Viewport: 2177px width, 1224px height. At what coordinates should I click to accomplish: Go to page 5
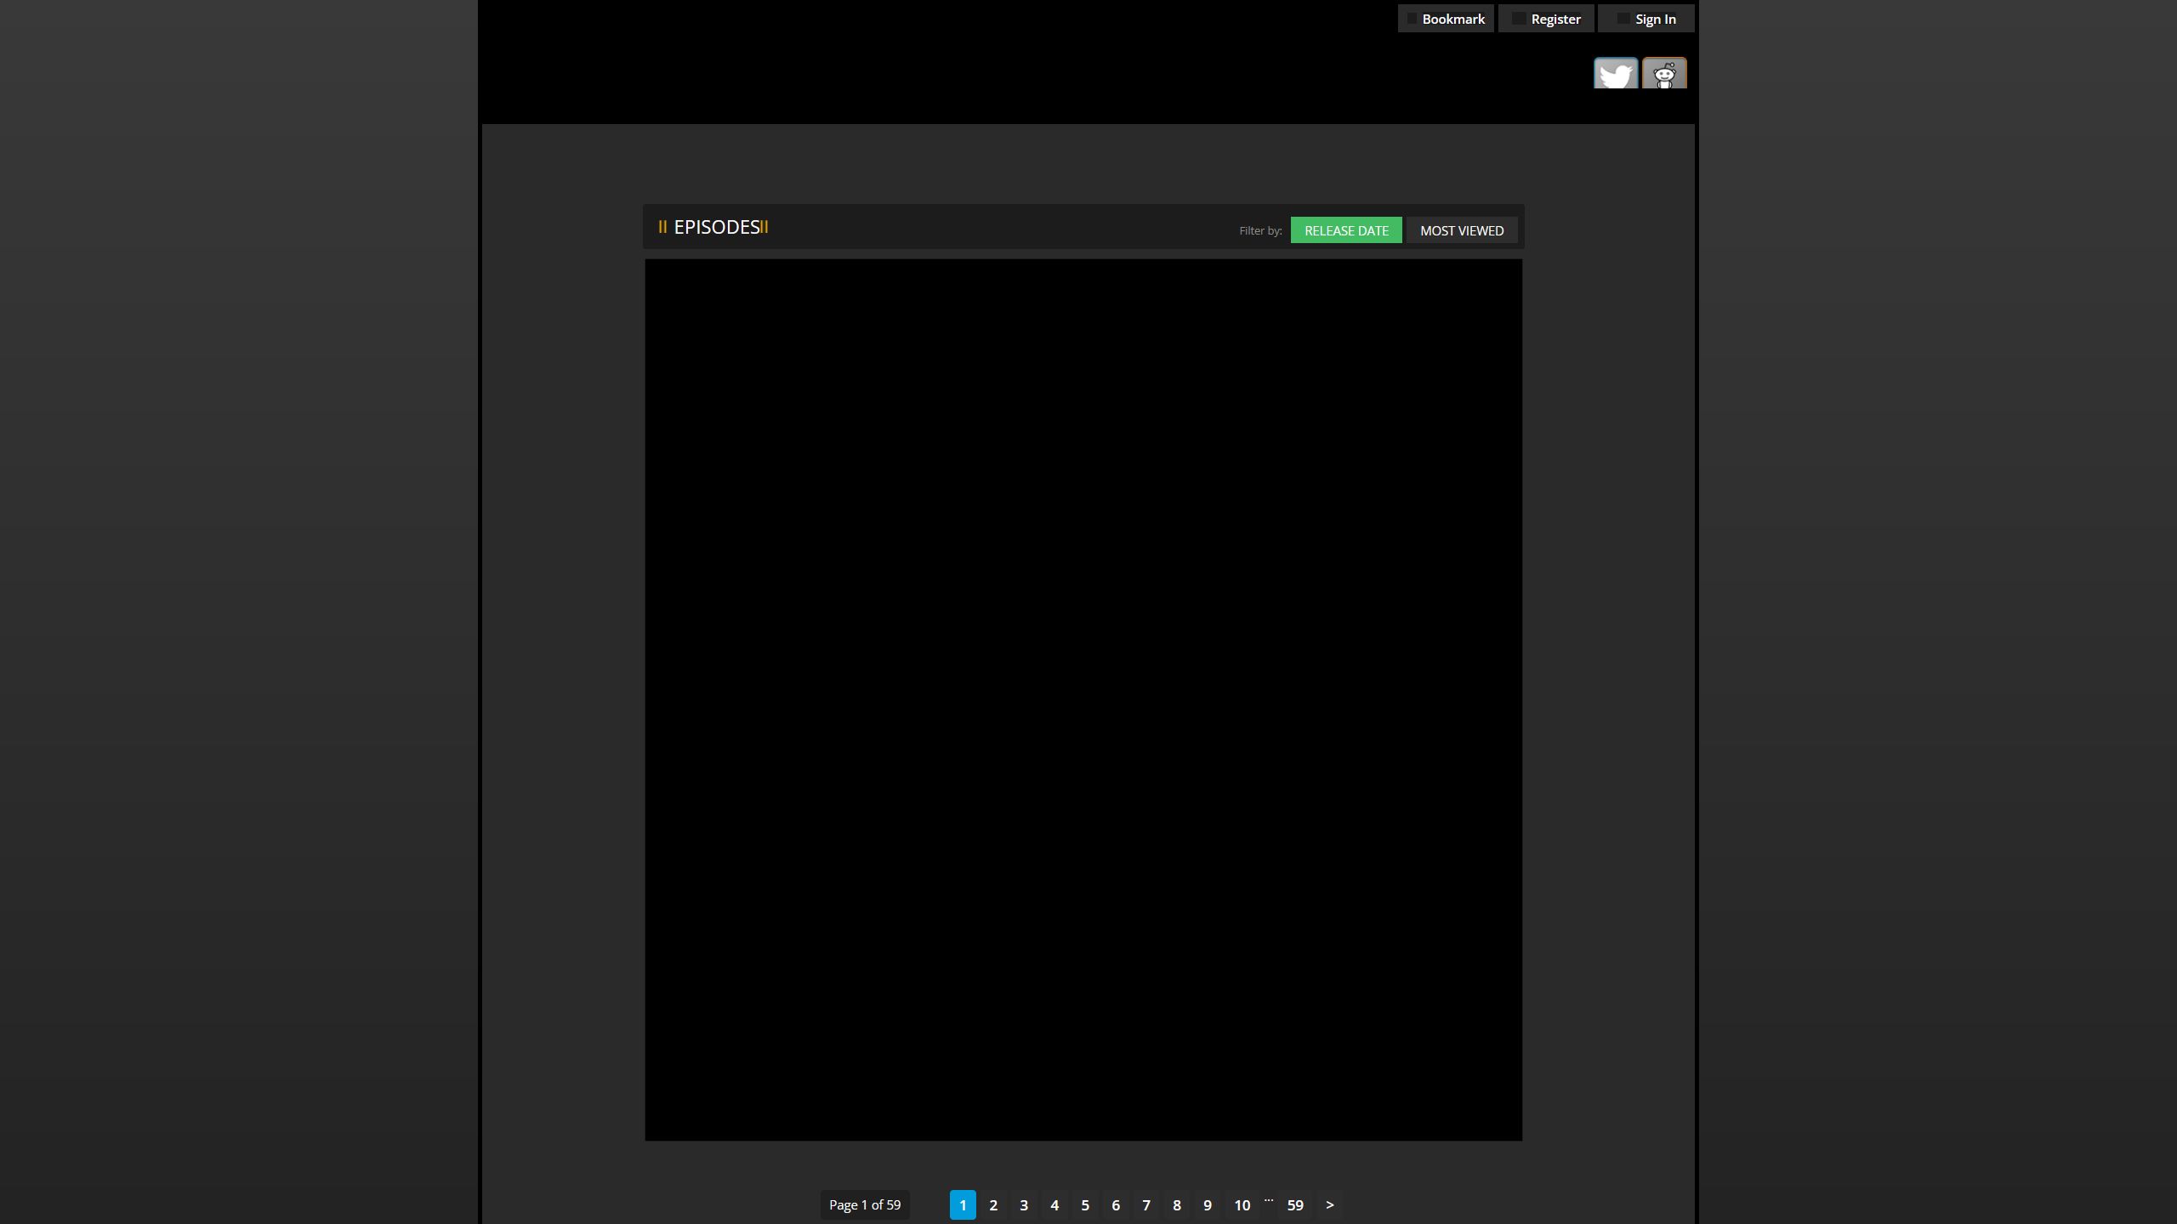pos(1085,1204)
